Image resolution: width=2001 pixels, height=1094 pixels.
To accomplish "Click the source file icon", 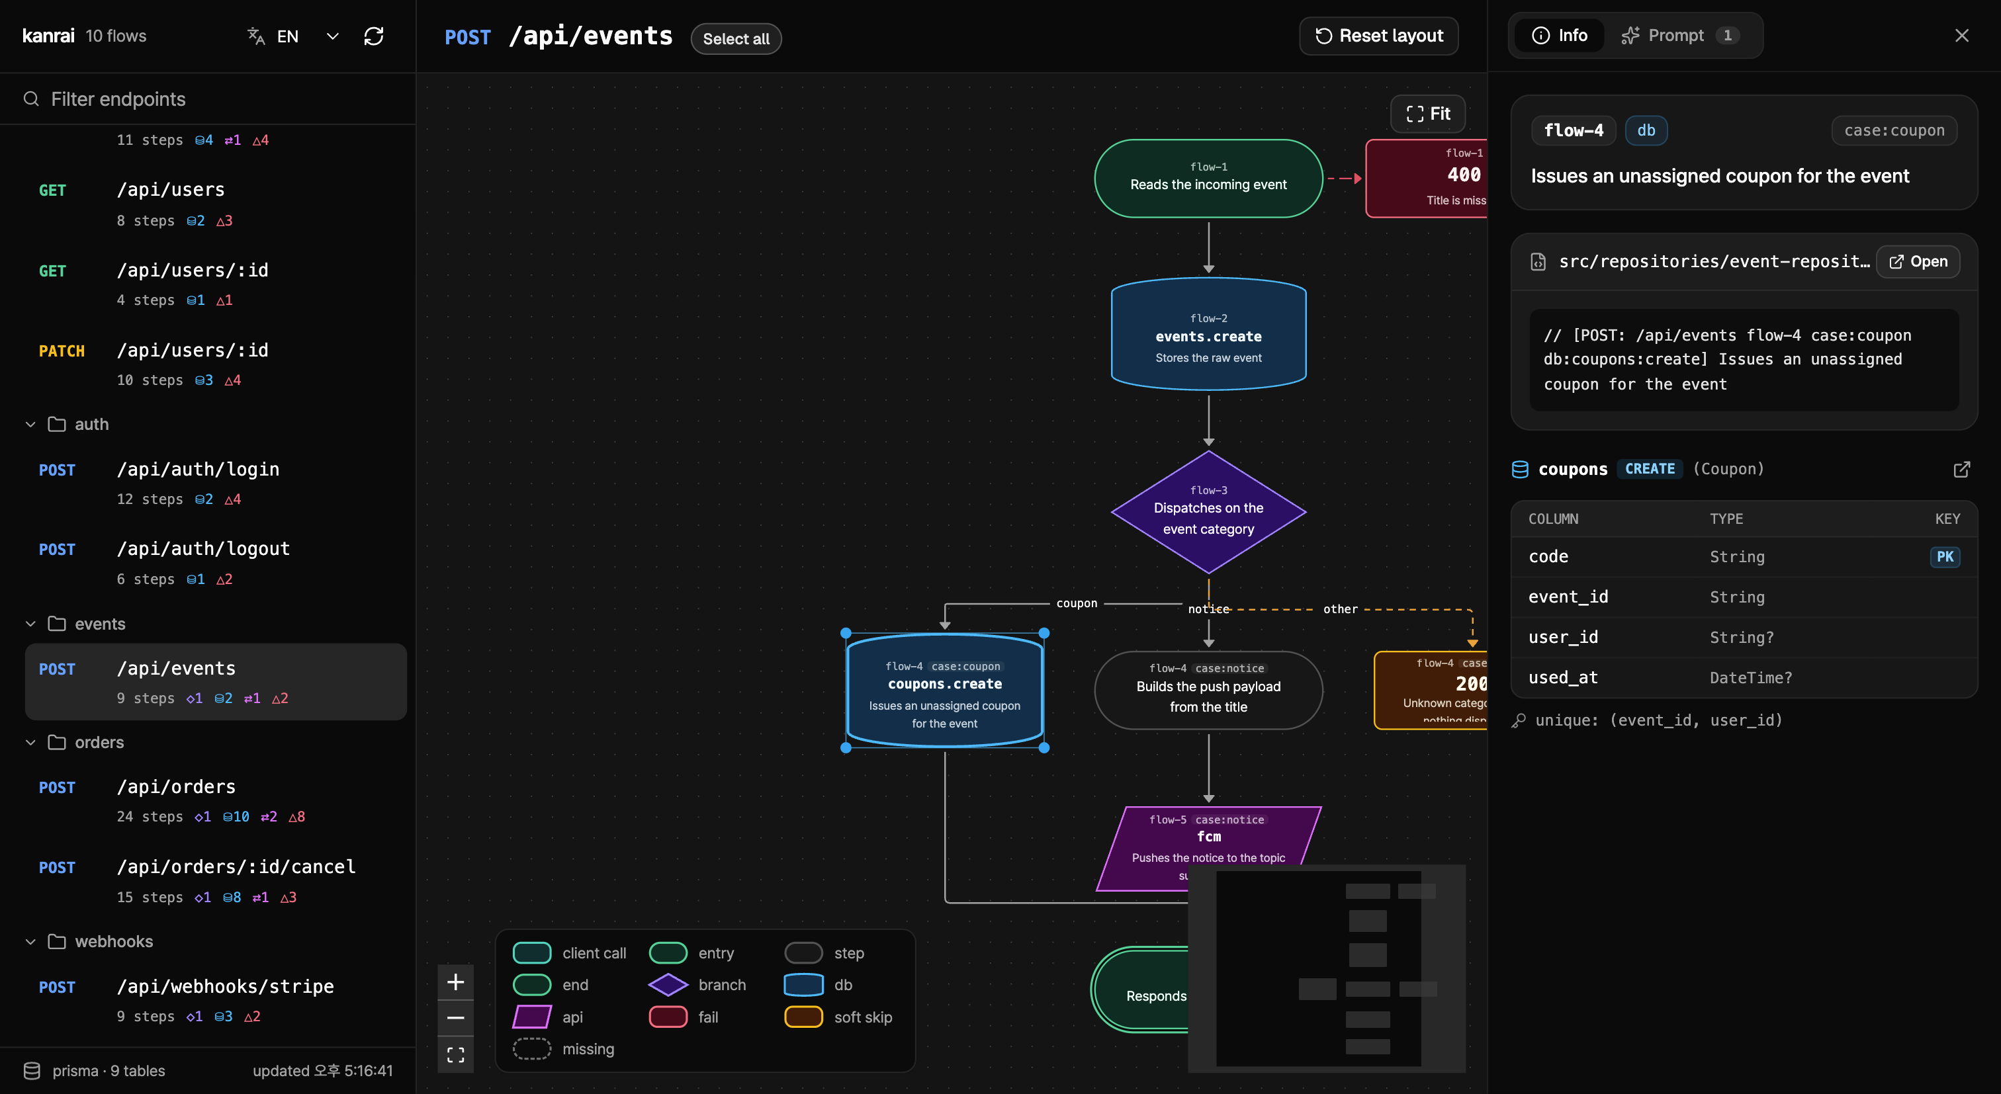I will pos(1538,262).
